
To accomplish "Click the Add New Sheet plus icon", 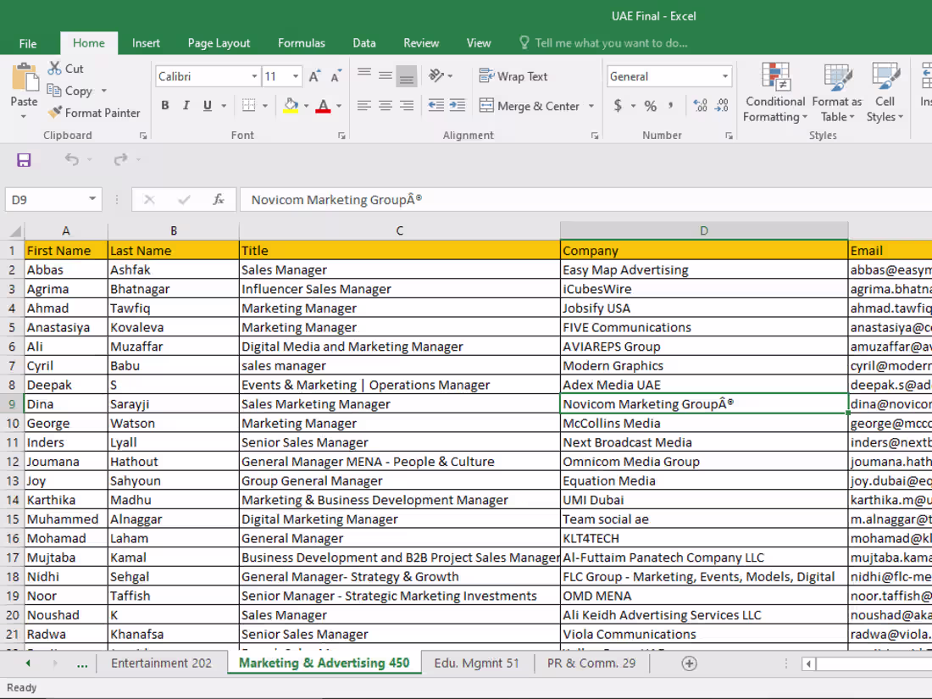I will (x=690, y=663).
